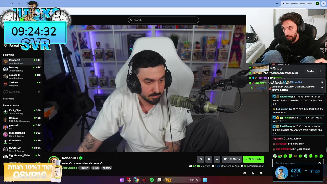This screenshot has width=327, height=184.
Task: Expand the Following list with Show more
Action: tap(8, 99)
